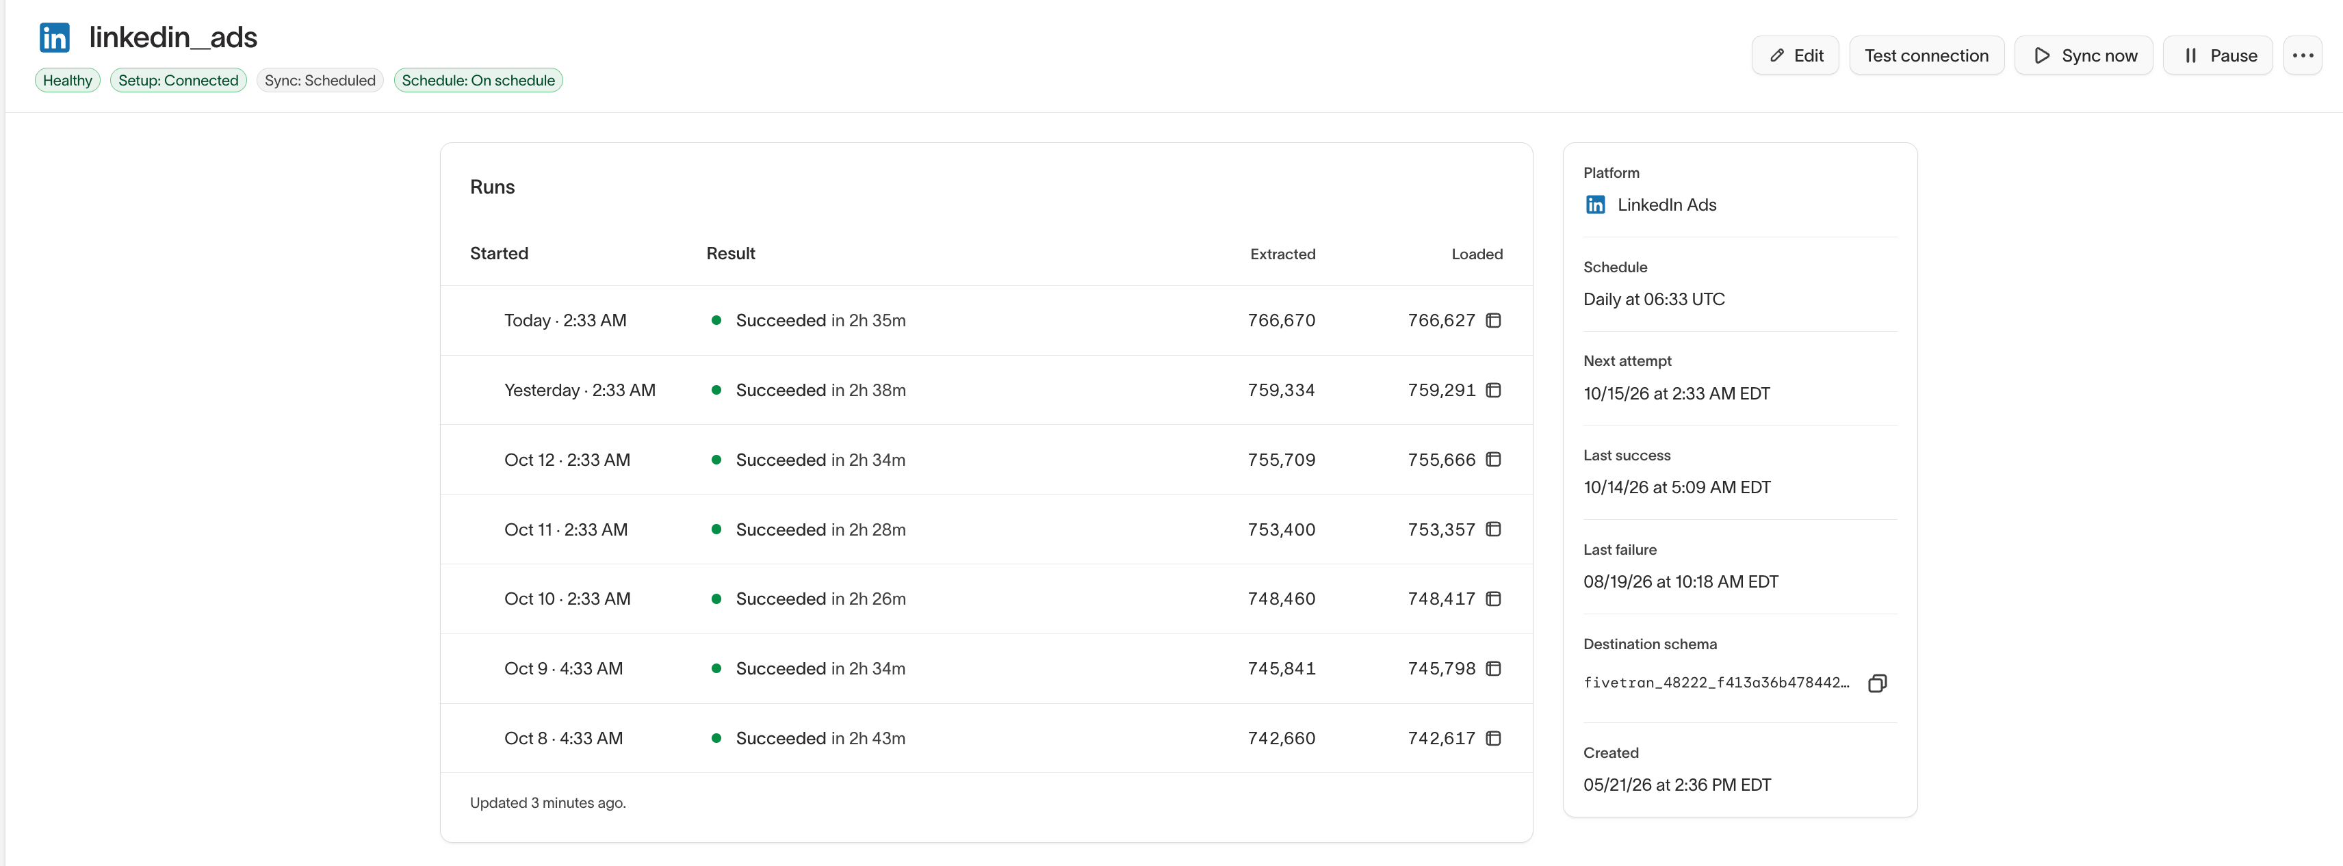Open logs icon for Oct 8 run
The height and width of the screenshot is (866, 2343).
1492,737
